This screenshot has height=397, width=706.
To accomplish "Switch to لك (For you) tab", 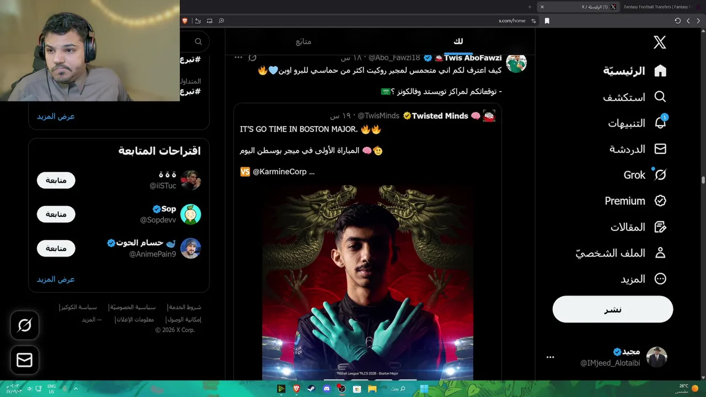I will (458, 41).
